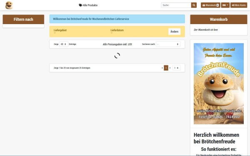Click the Warenkorb sidebar panel header
The image size is (250, 156).
[x=219, y=20]
